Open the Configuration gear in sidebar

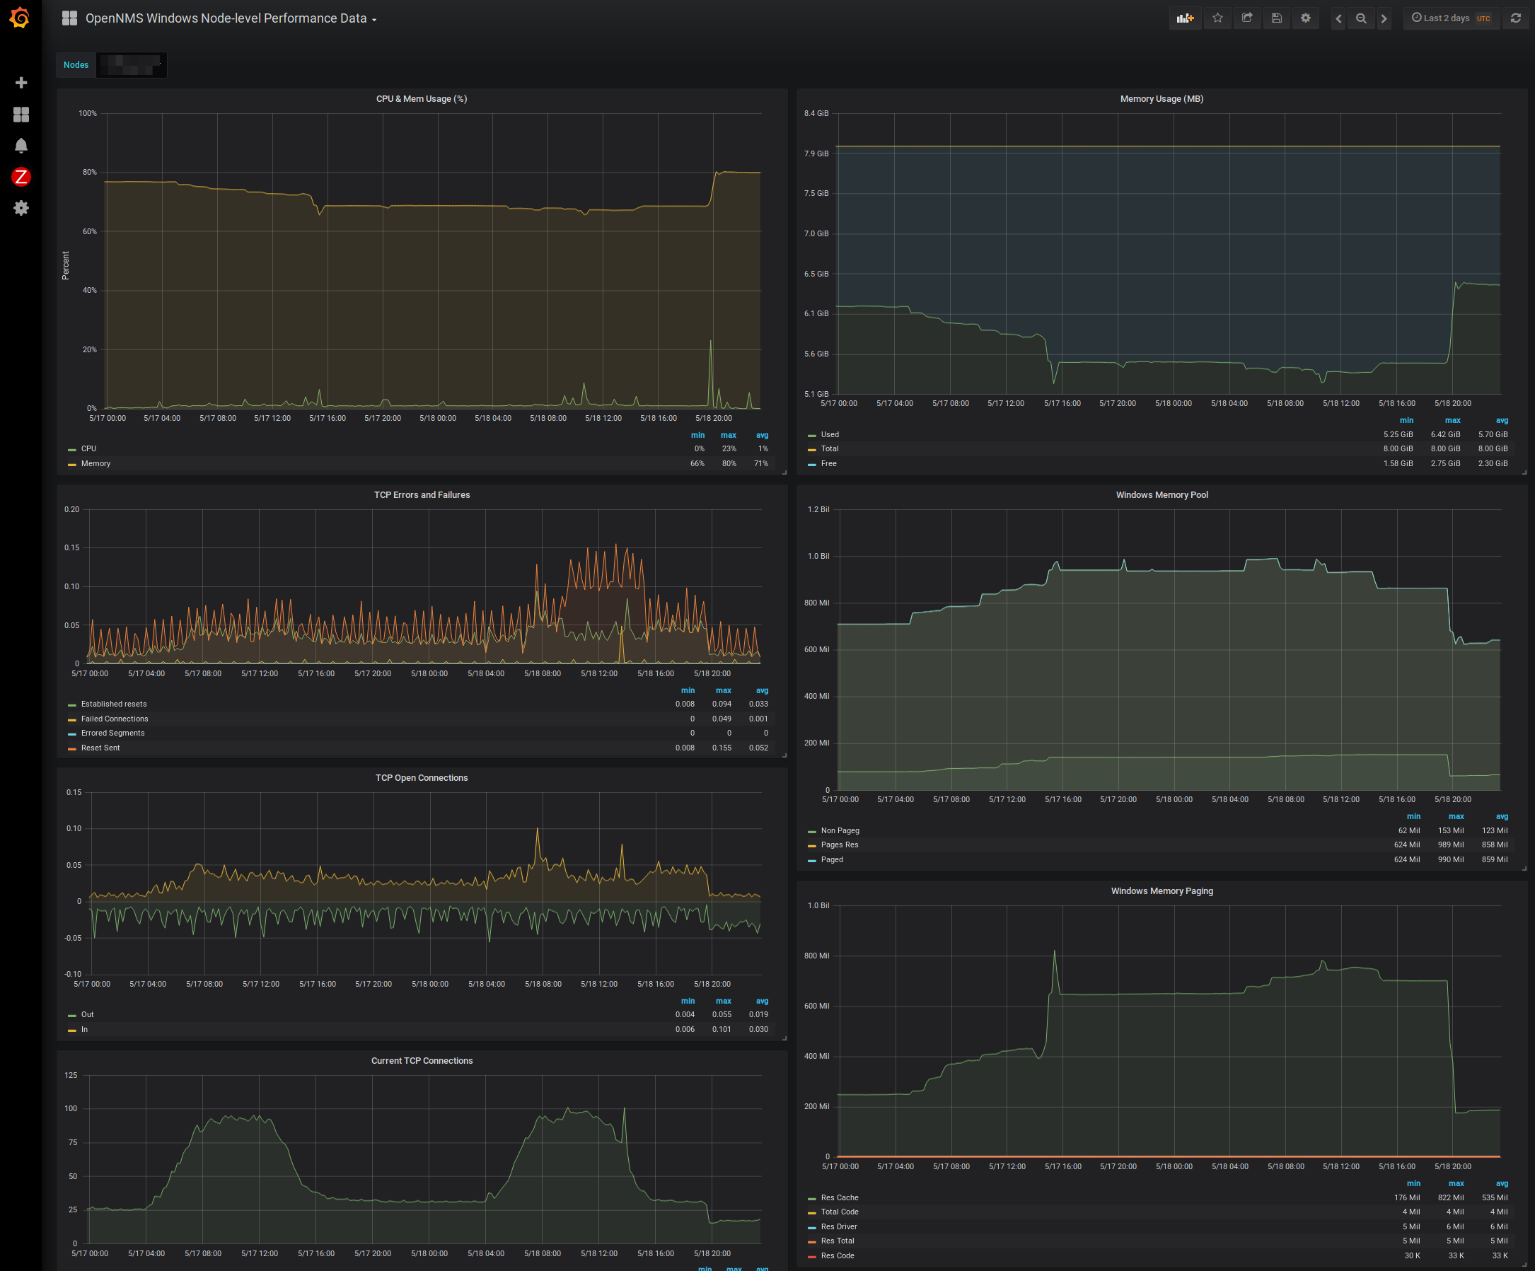(x=21, y=209)
